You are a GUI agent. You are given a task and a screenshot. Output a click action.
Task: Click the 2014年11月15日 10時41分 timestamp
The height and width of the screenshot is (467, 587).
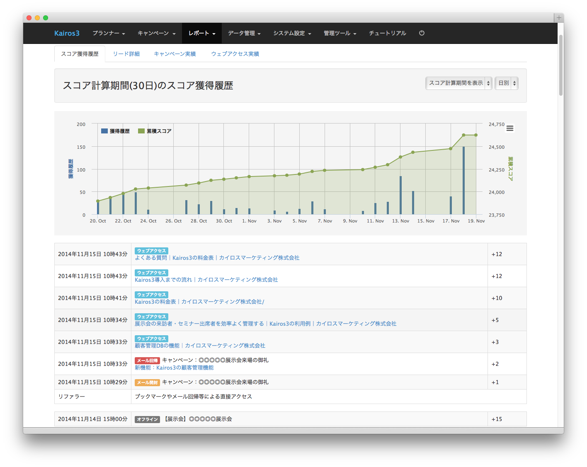(93, 298)
